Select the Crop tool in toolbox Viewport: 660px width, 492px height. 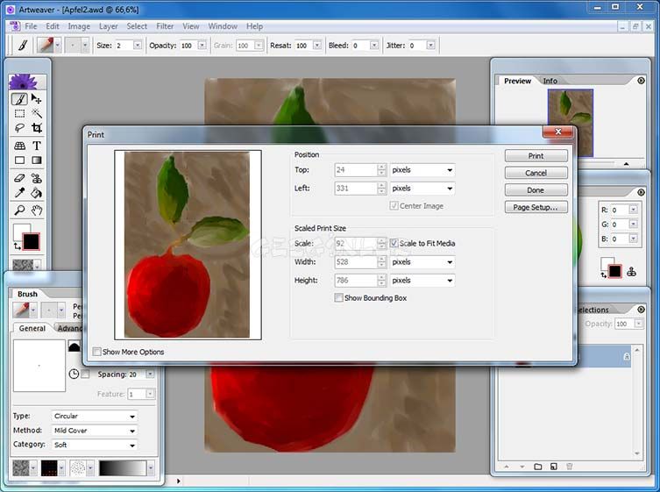point(37,129)
